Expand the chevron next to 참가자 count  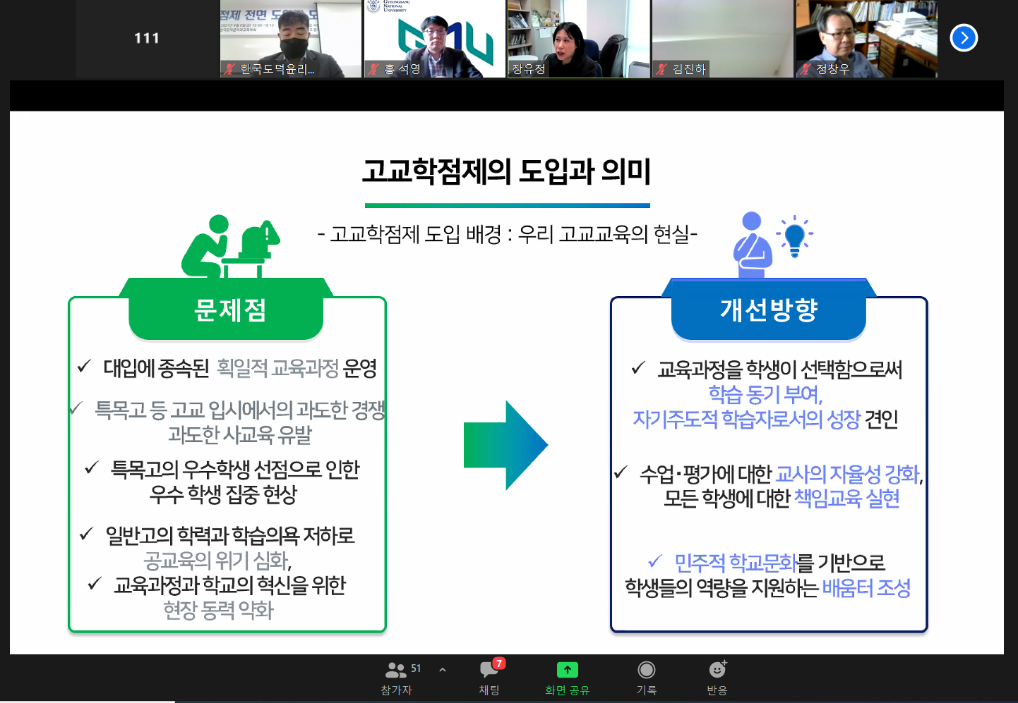pos(443,669)
